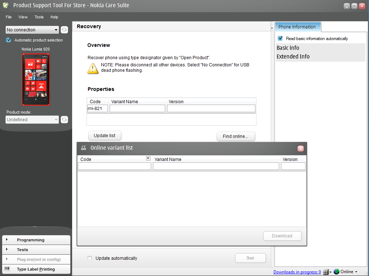Select the Phone information tab
Viewport: 369px width, 276px height.
(x=298, y=27)
